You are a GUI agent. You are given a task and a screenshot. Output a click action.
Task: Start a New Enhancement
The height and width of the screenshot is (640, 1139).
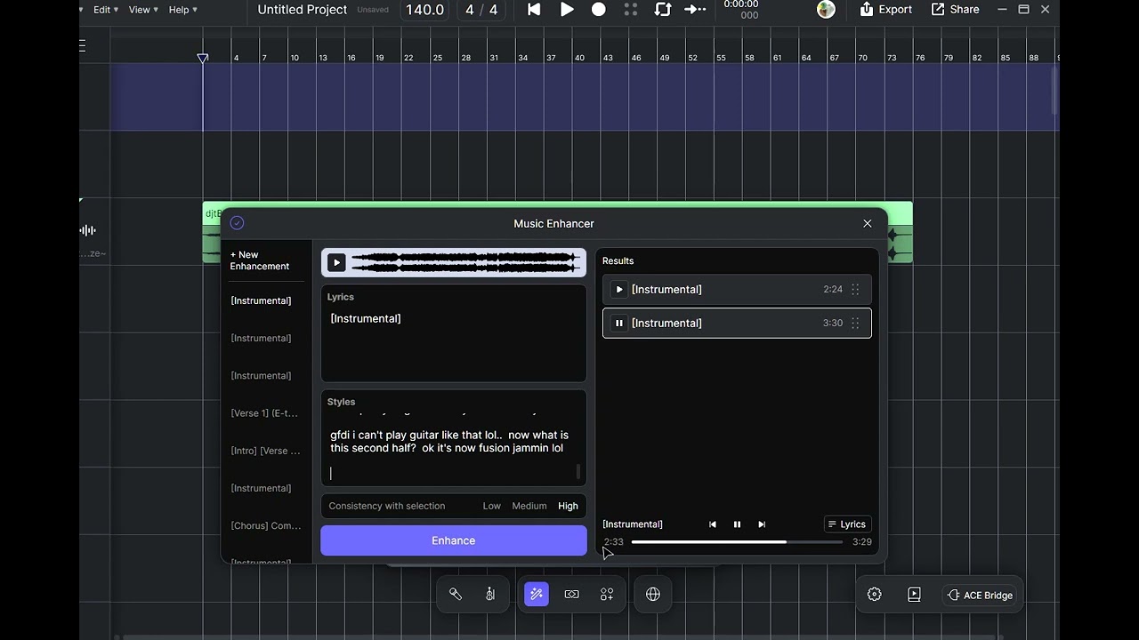point(260,260)
